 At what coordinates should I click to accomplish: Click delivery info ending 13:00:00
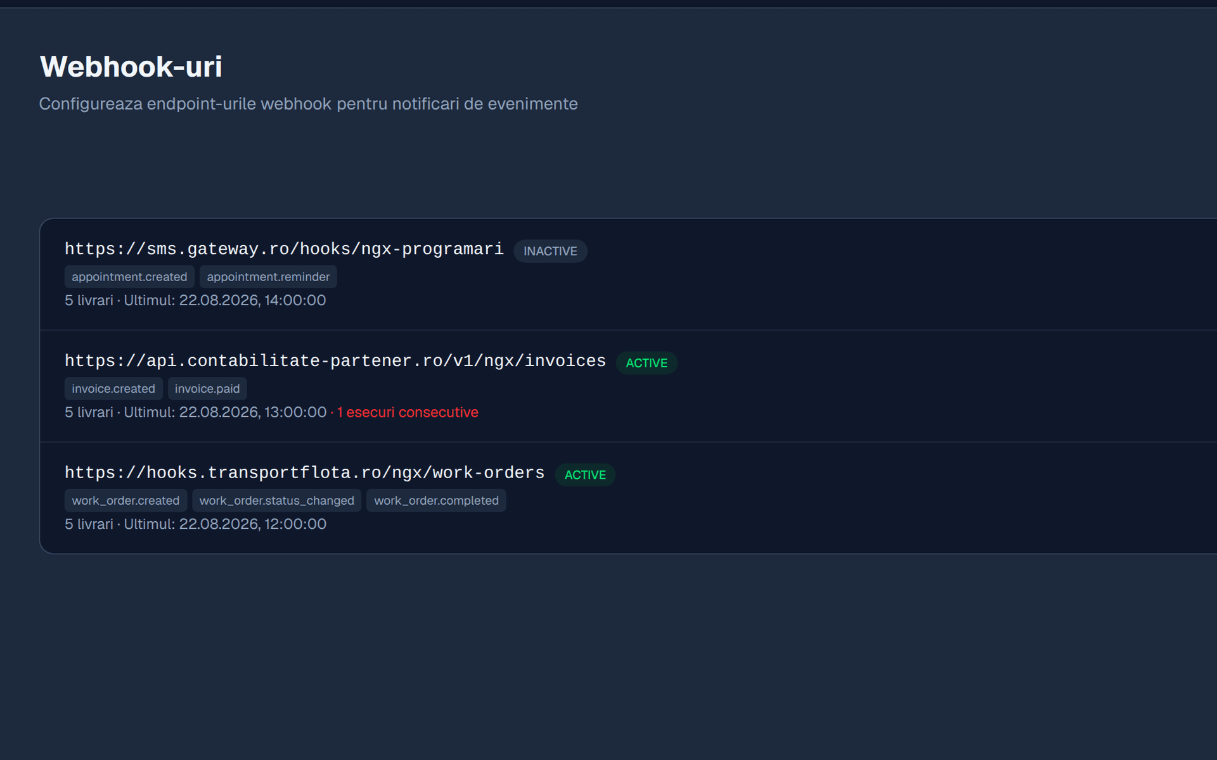(195, 412)
